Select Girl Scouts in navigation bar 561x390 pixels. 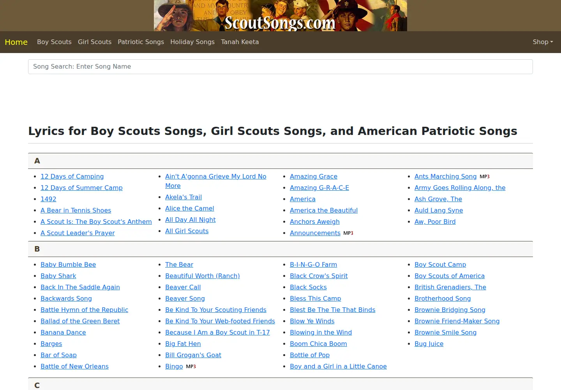[95, 42]
